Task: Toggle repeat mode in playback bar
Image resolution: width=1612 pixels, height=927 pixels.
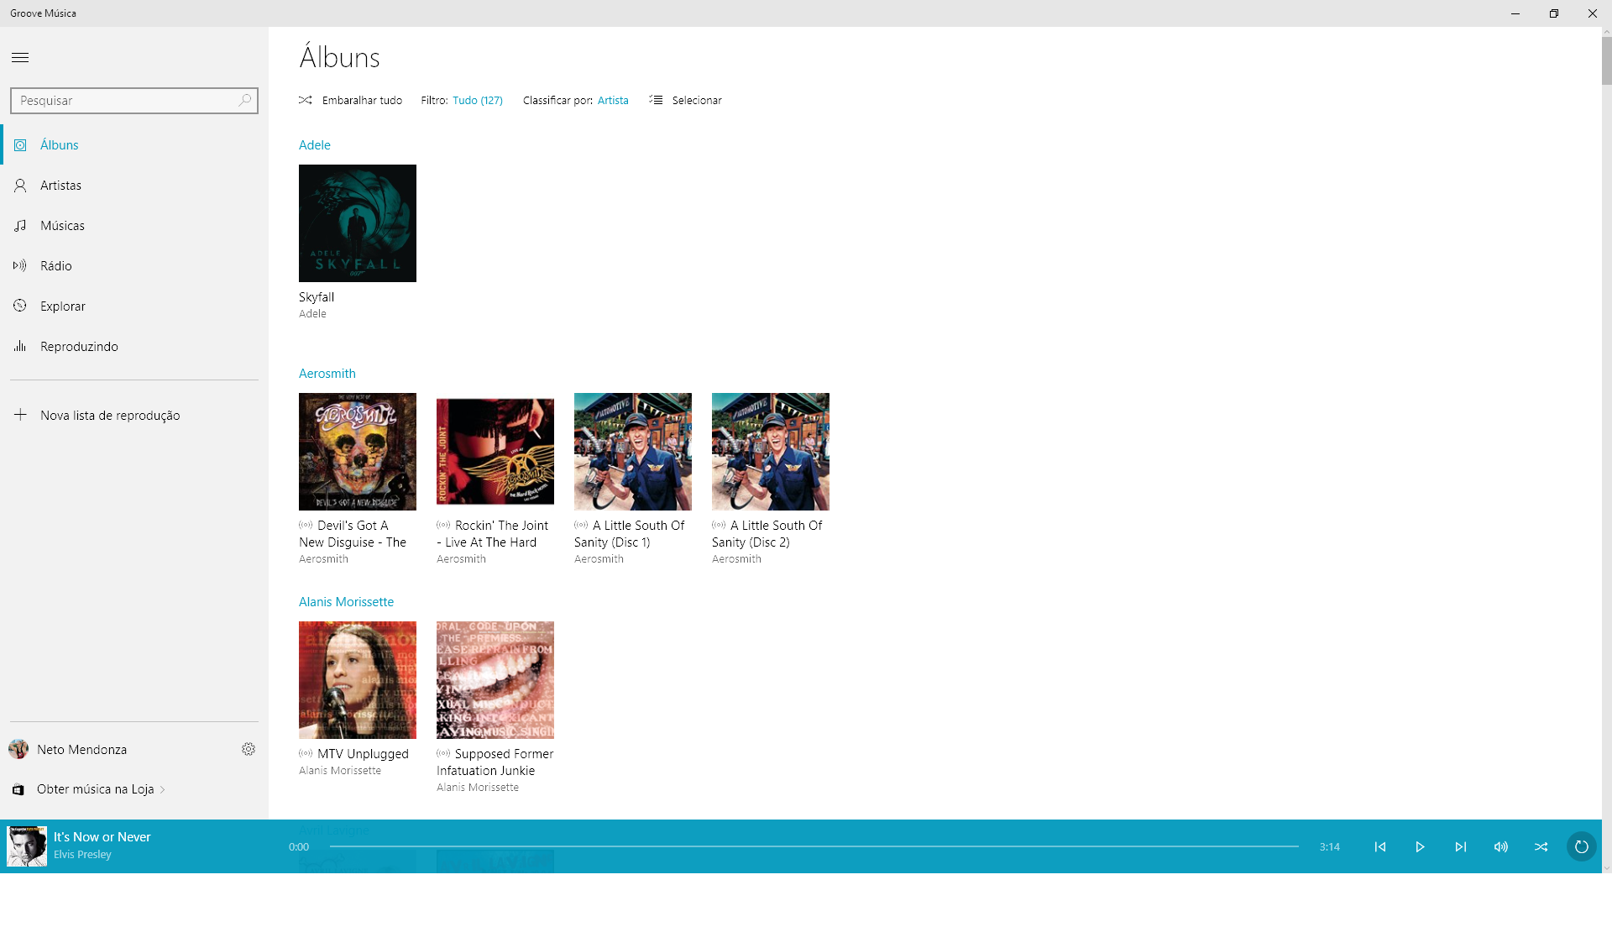Action: [1581, 846]
